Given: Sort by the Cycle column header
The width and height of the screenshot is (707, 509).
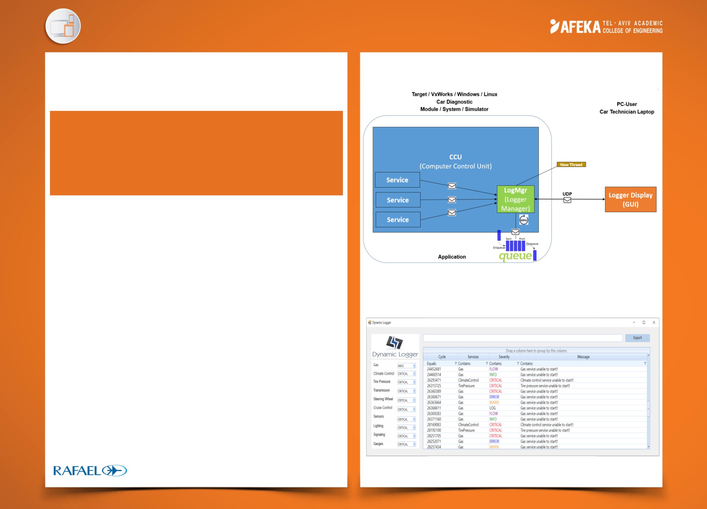Looking at the screenshot, I should 442,357.
